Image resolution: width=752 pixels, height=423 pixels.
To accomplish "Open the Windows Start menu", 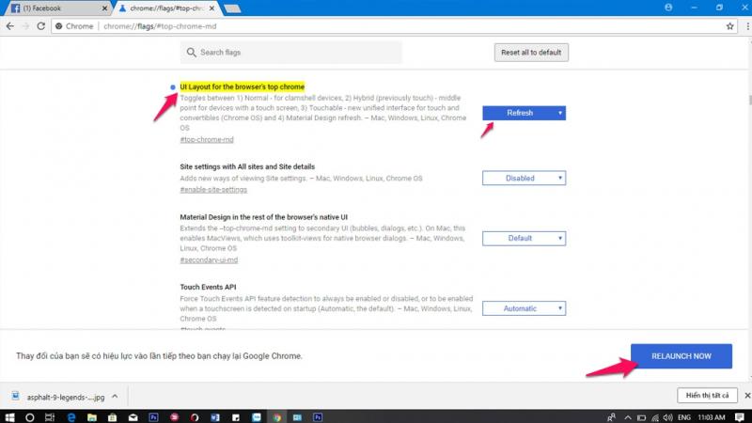I will click(x=10, y=415).
